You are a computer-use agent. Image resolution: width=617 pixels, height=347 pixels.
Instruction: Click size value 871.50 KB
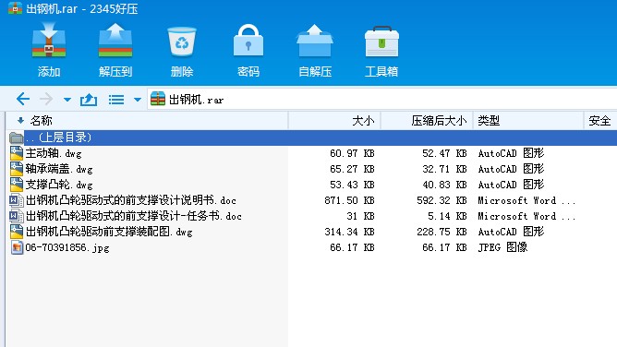pyautogui.click(x=349, y=200)
